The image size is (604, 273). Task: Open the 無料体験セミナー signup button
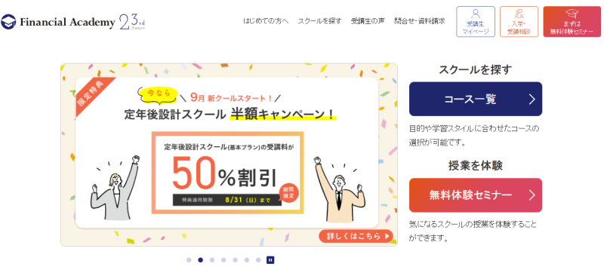pyautogui.click(x=476, y=195)
